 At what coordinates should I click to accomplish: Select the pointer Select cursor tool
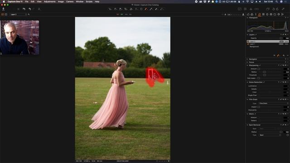110,9
